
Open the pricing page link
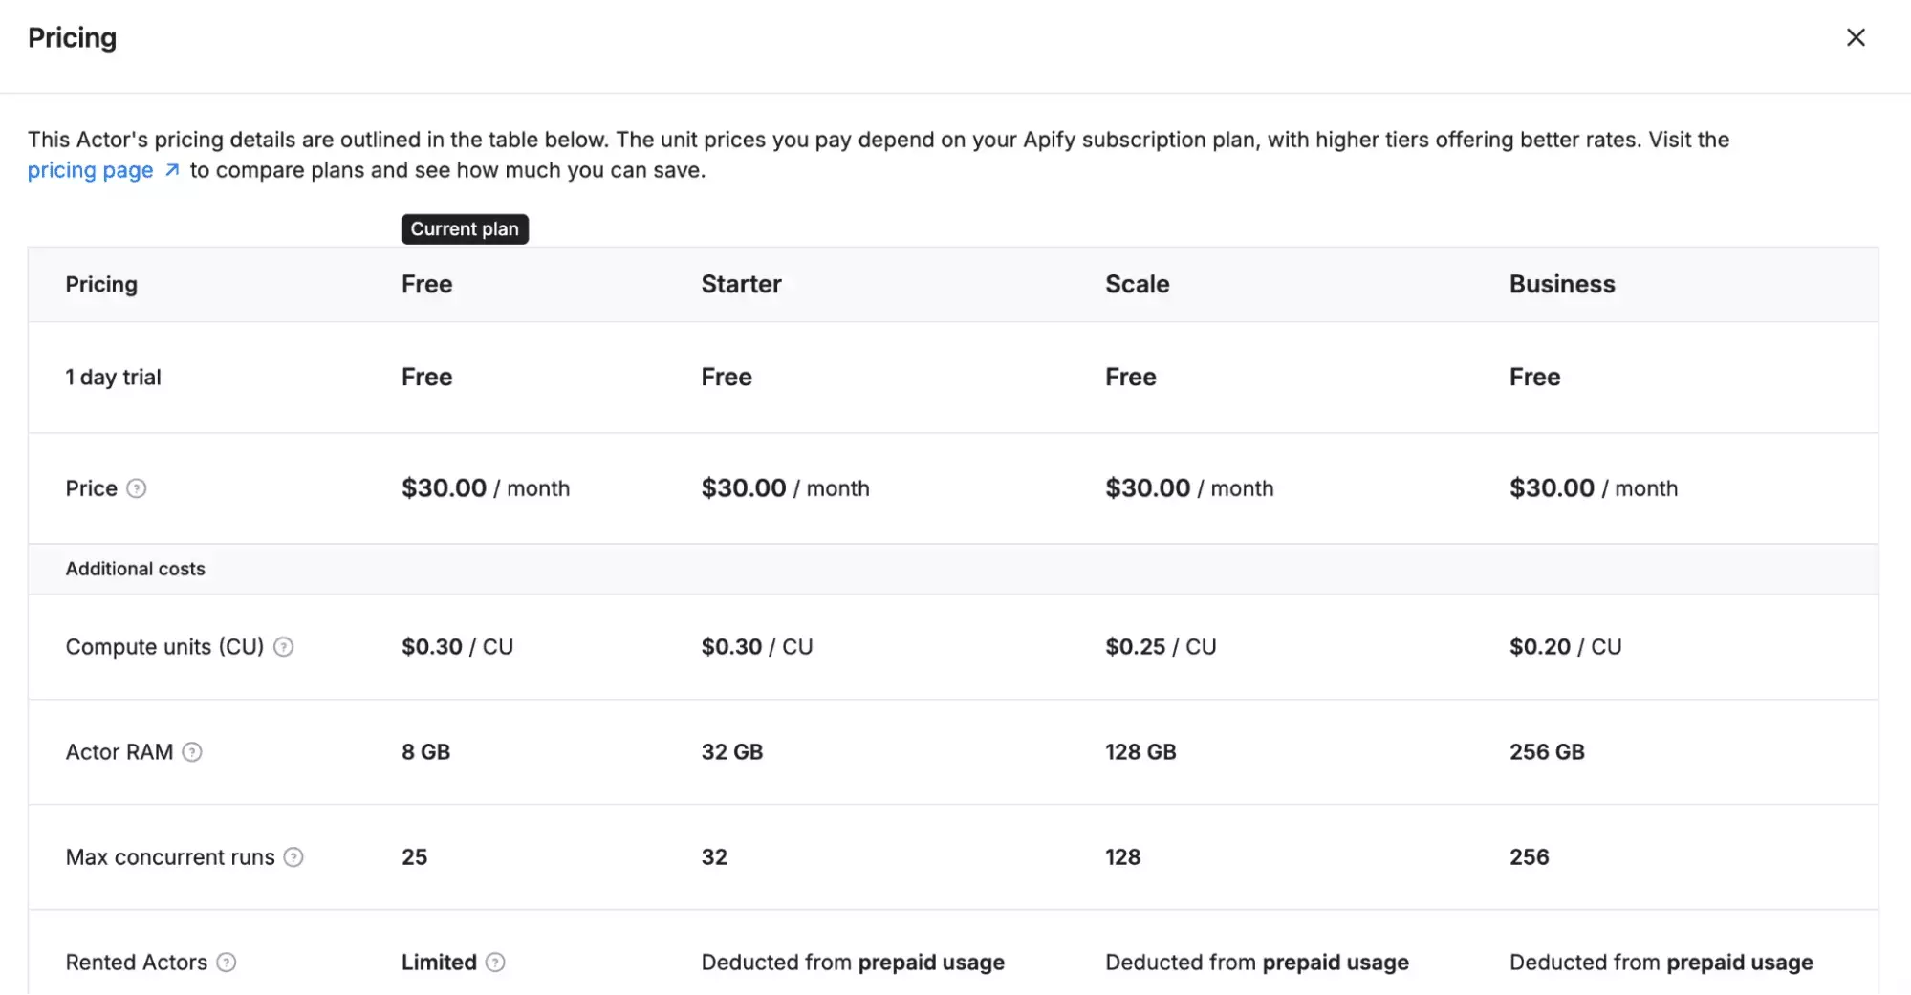(x=90, y=169)
